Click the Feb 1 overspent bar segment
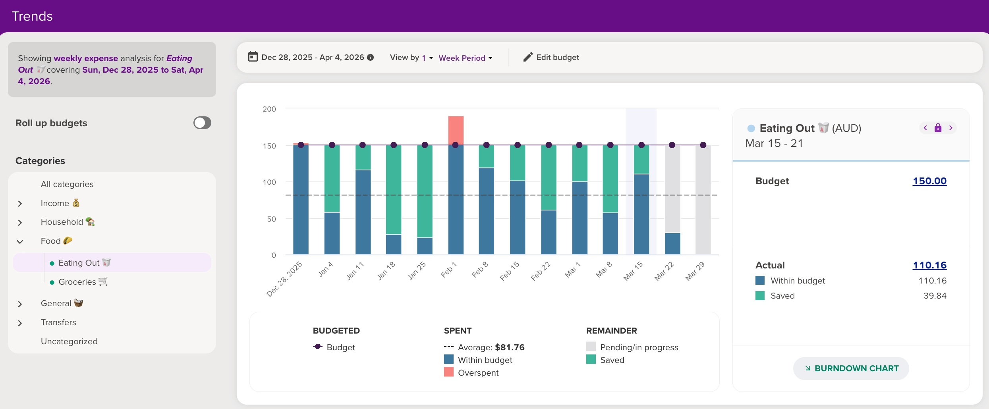 tap(456, 130)
